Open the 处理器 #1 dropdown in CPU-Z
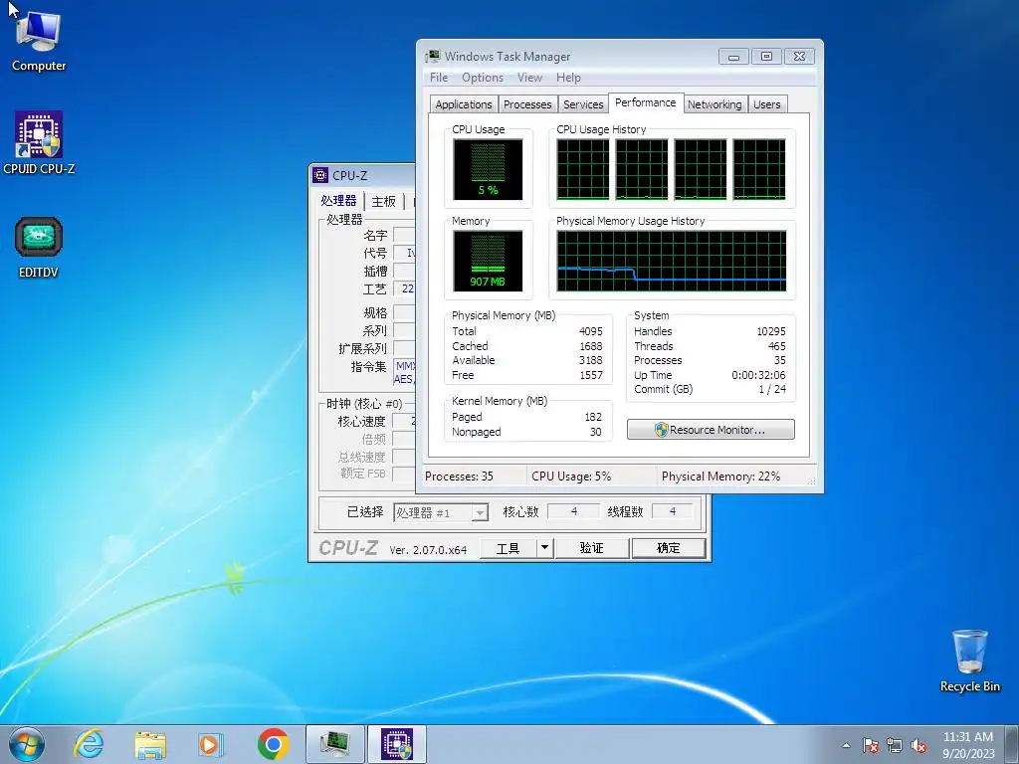1019x764 pixels. click(x=441, y=512)
